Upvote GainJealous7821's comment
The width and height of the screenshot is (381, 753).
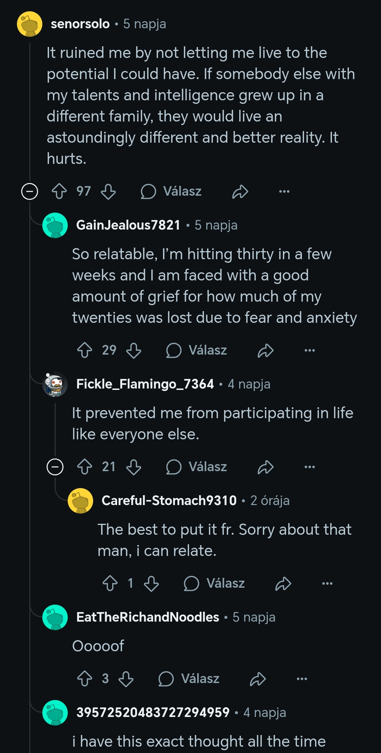(x=85, y=350)
